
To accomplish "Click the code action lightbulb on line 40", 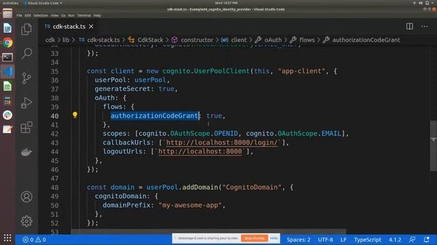I will [x=74, y=115].
